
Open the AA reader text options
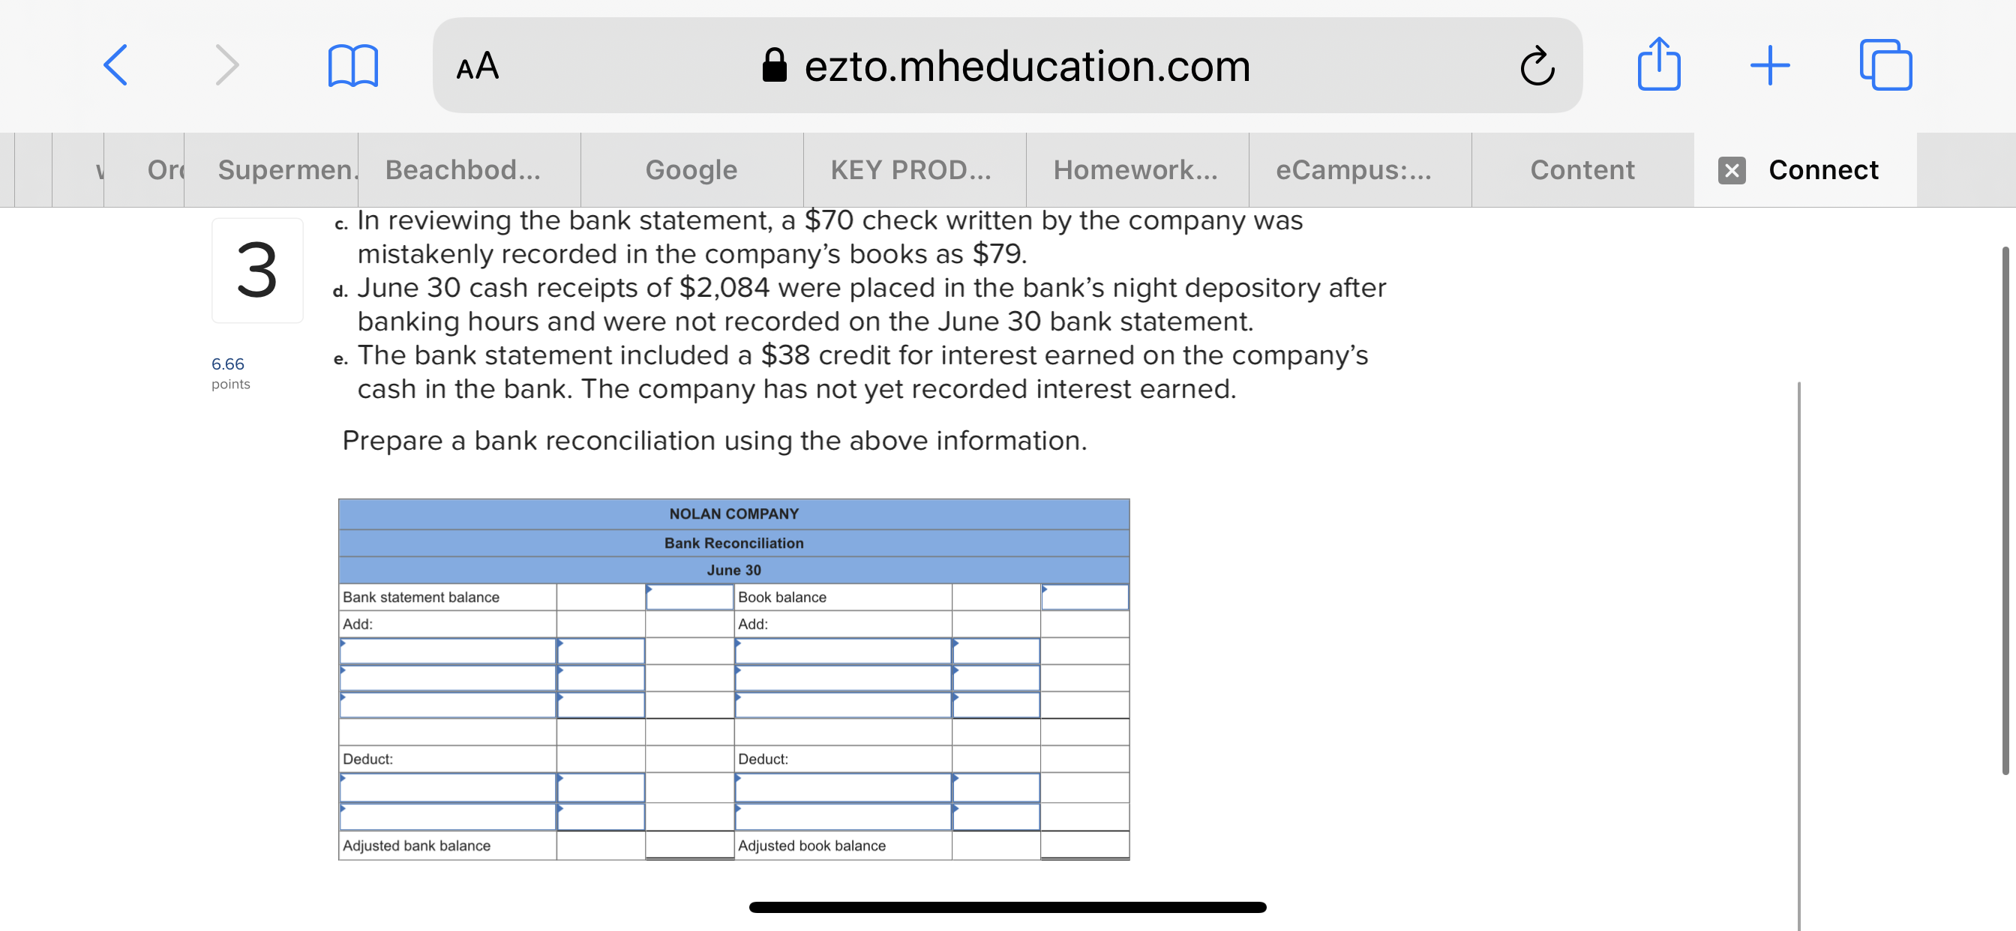point(478,66)
